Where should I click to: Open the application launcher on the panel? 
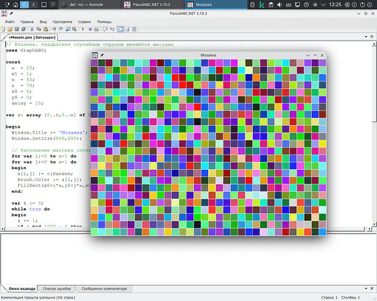click(7, 5)
